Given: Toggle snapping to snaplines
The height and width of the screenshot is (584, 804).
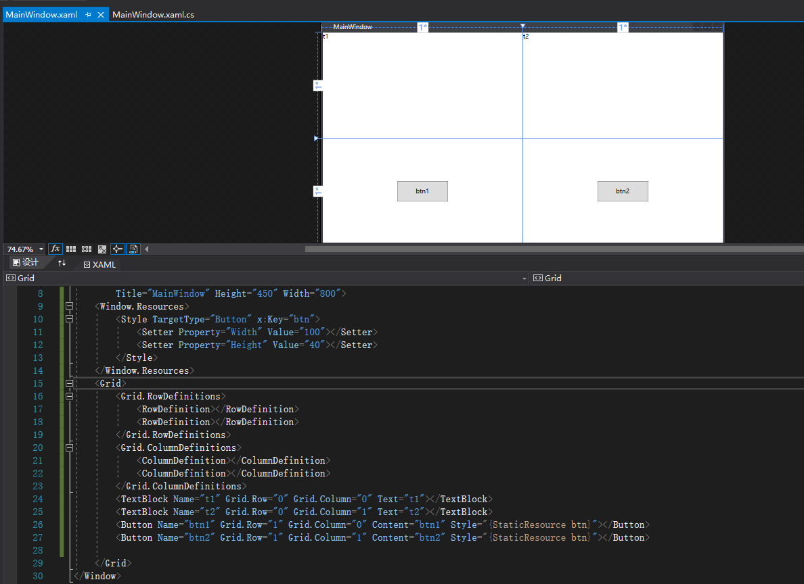Looking at the screenshot, I should click(x=117, y=249).
